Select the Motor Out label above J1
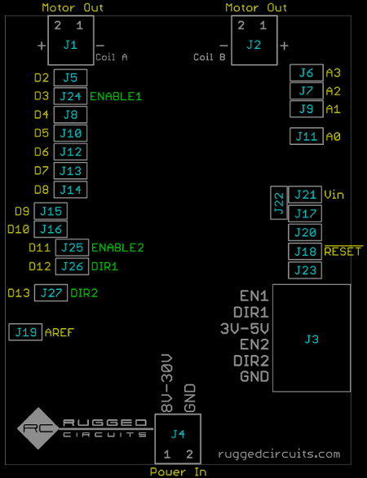367x478 pixels. pyautogui.click(x=73, y=7)
